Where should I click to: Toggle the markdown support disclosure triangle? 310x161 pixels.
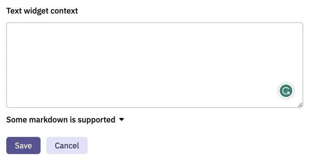(x=121, y=119)
